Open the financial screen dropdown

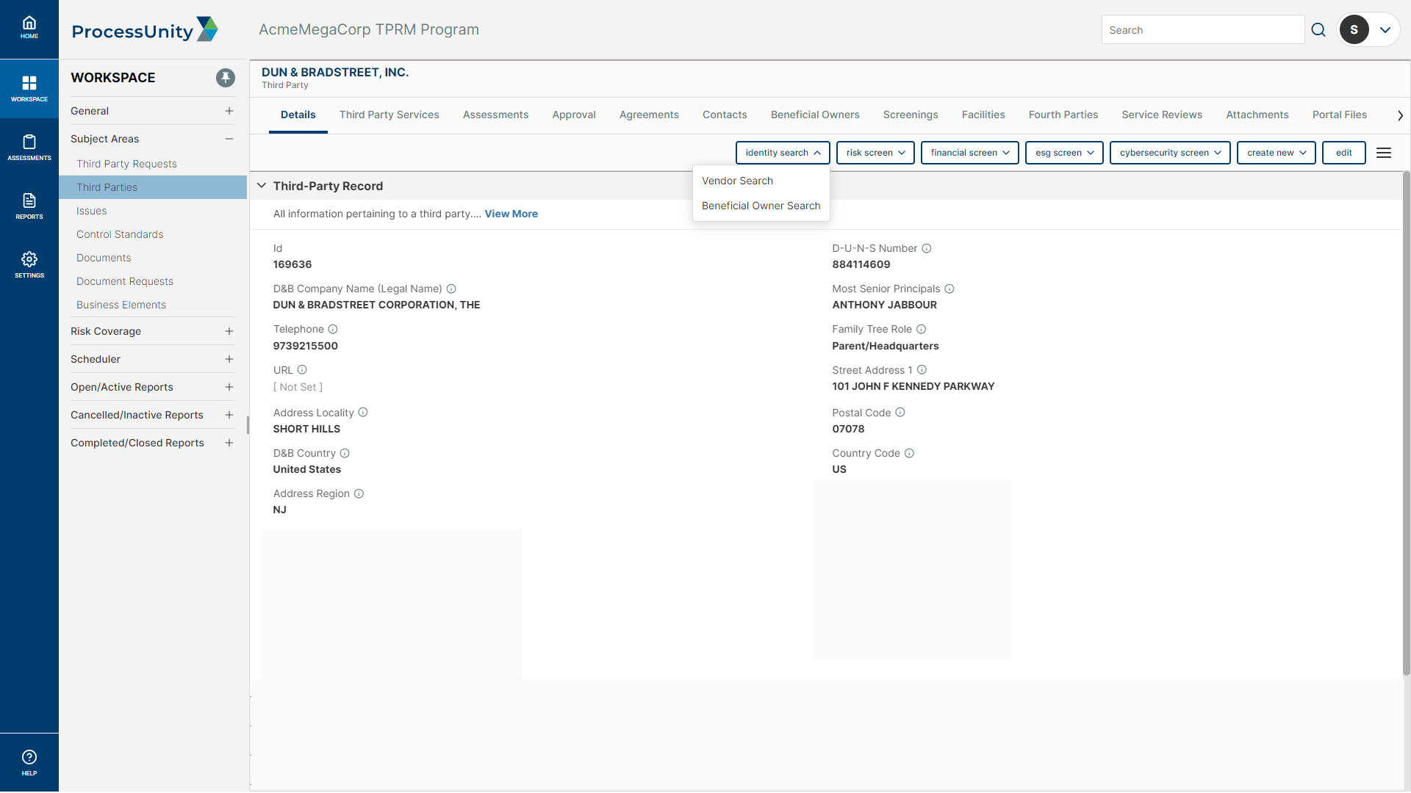969,153
